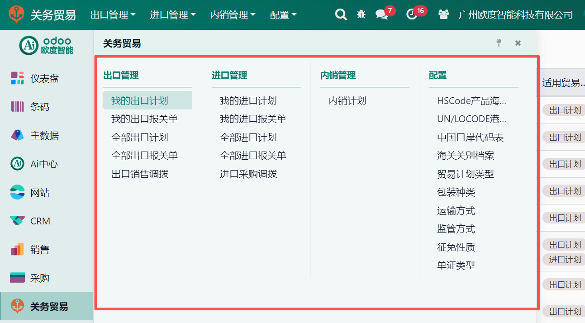Open 条码 barcode app icon
The width and height of the screenshot is (585, 323).
(17, 107)
